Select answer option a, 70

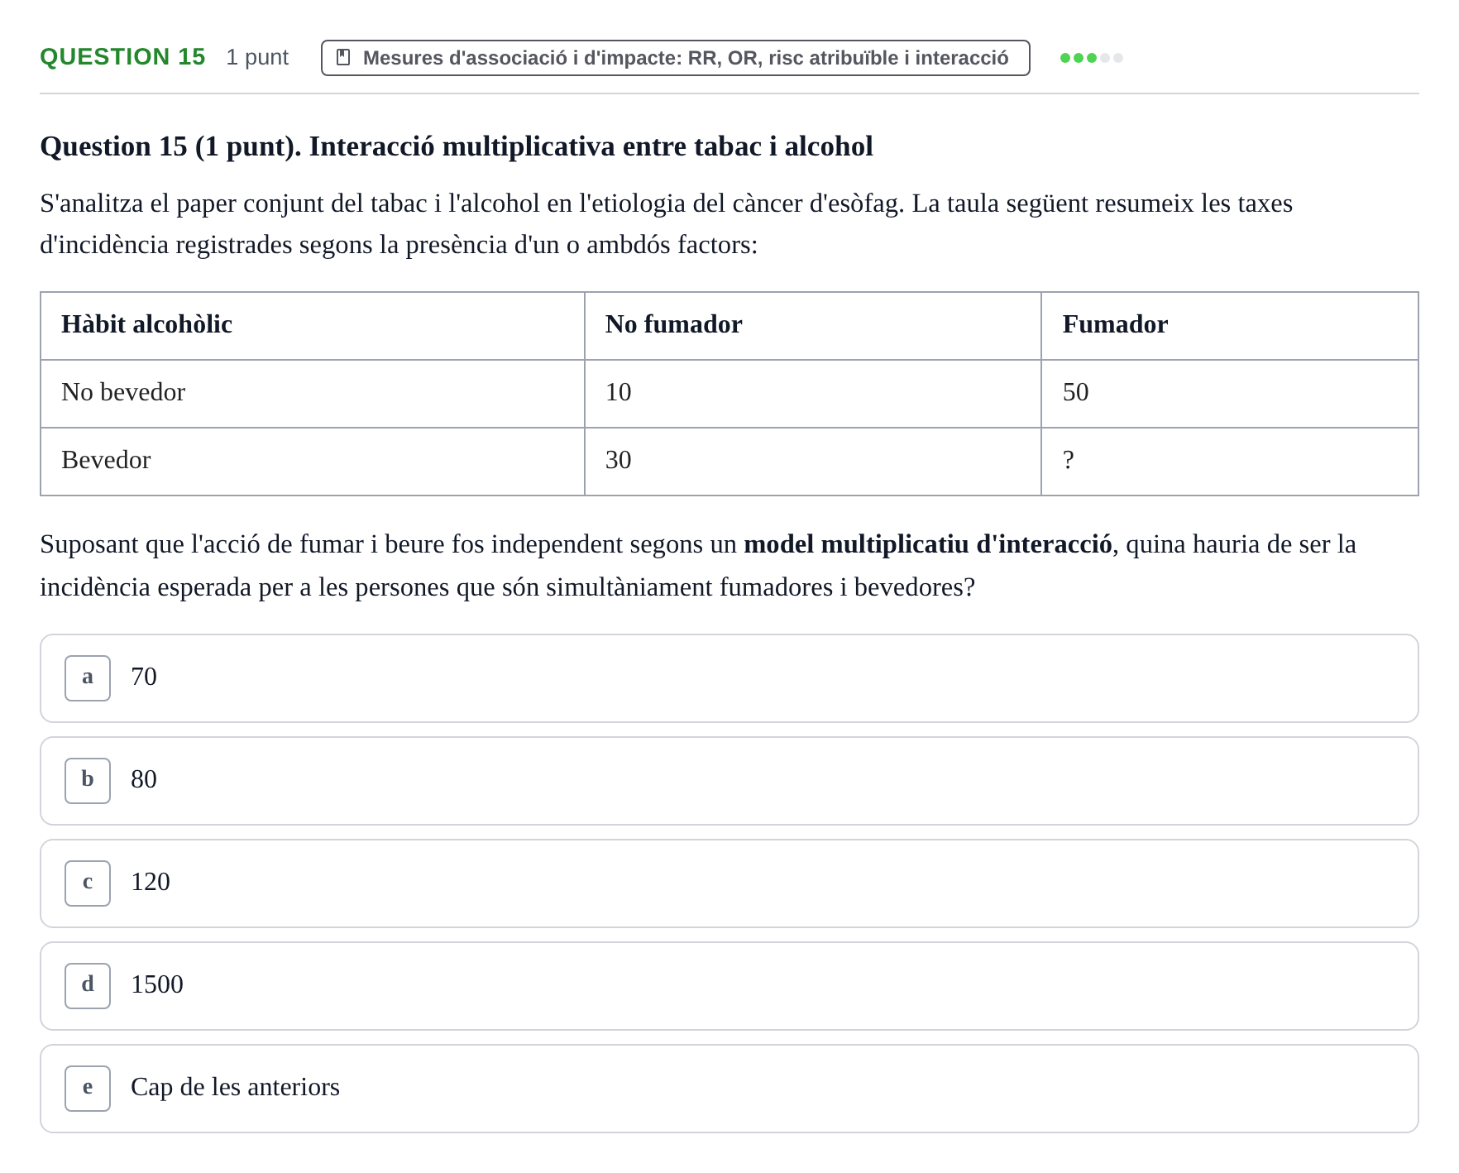coord(729,678)
